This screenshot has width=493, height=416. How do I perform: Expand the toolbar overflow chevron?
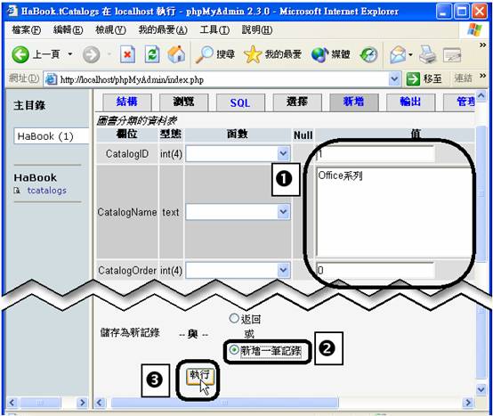(x=483, y=45)
